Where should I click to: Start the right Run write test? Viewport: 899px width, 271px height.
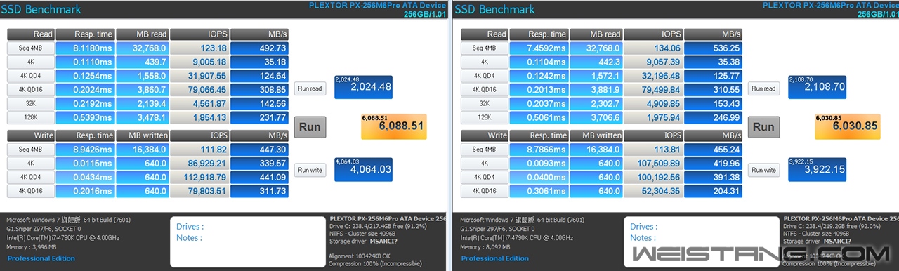763,170
